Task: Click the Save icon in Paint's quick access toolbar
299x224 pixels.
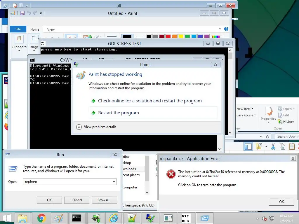Action: tap(22, 13)
